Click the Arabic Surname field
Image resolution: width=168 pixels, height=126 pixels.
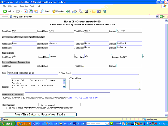131,56
